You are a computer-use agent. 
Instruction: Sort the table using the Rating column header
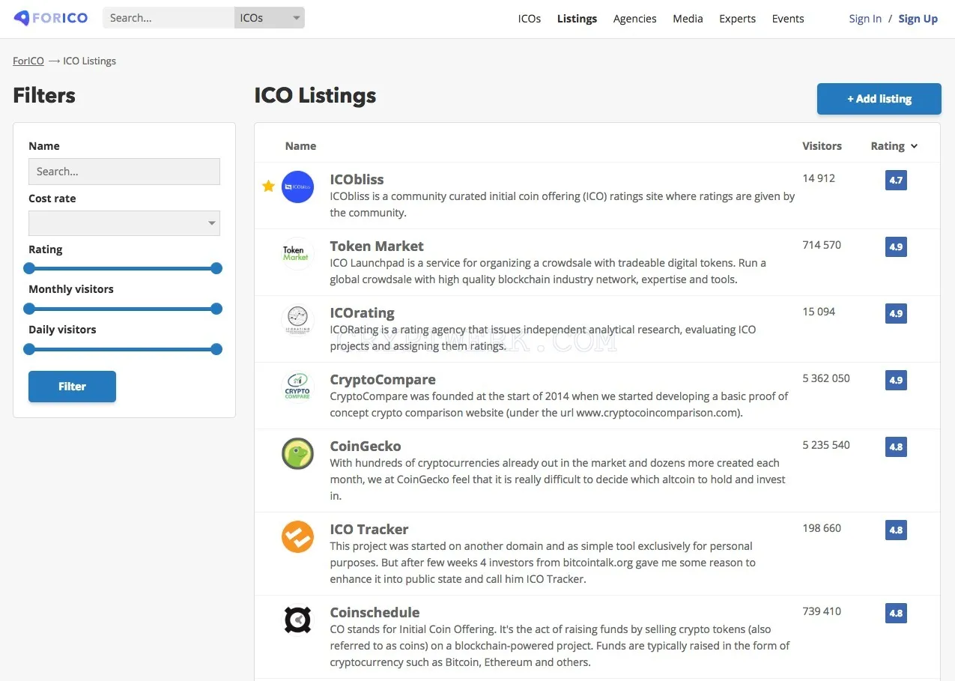point(894,146)
